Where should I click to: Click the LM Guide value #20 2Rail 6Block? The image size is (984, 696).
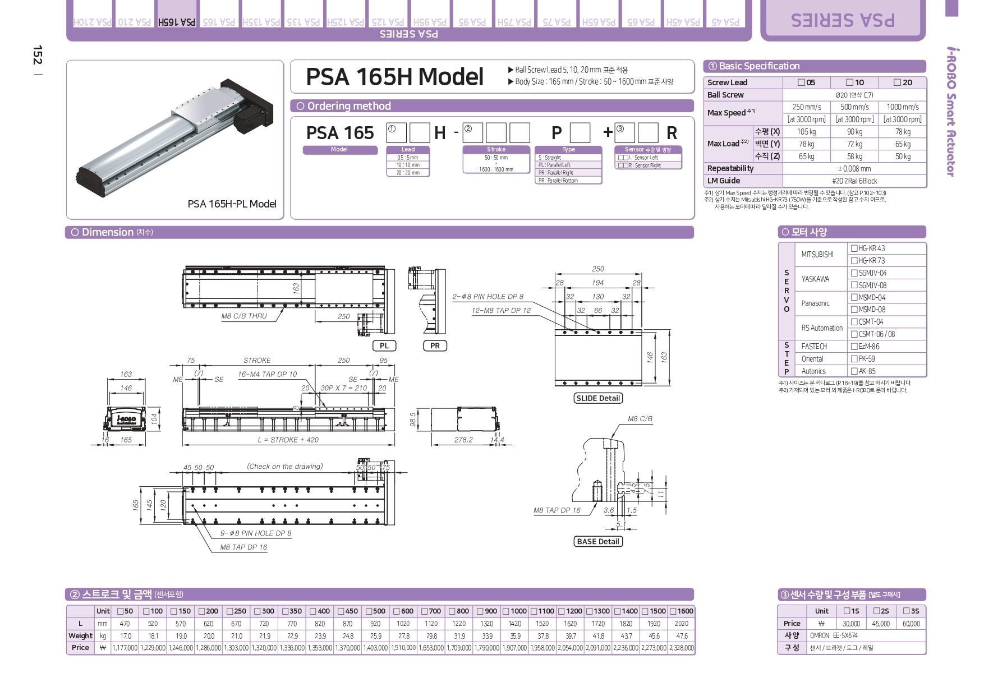(854, 181)
